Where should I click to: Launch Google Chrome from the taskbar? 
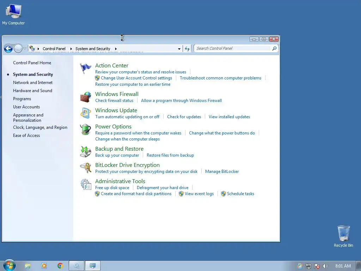point(60,266)
